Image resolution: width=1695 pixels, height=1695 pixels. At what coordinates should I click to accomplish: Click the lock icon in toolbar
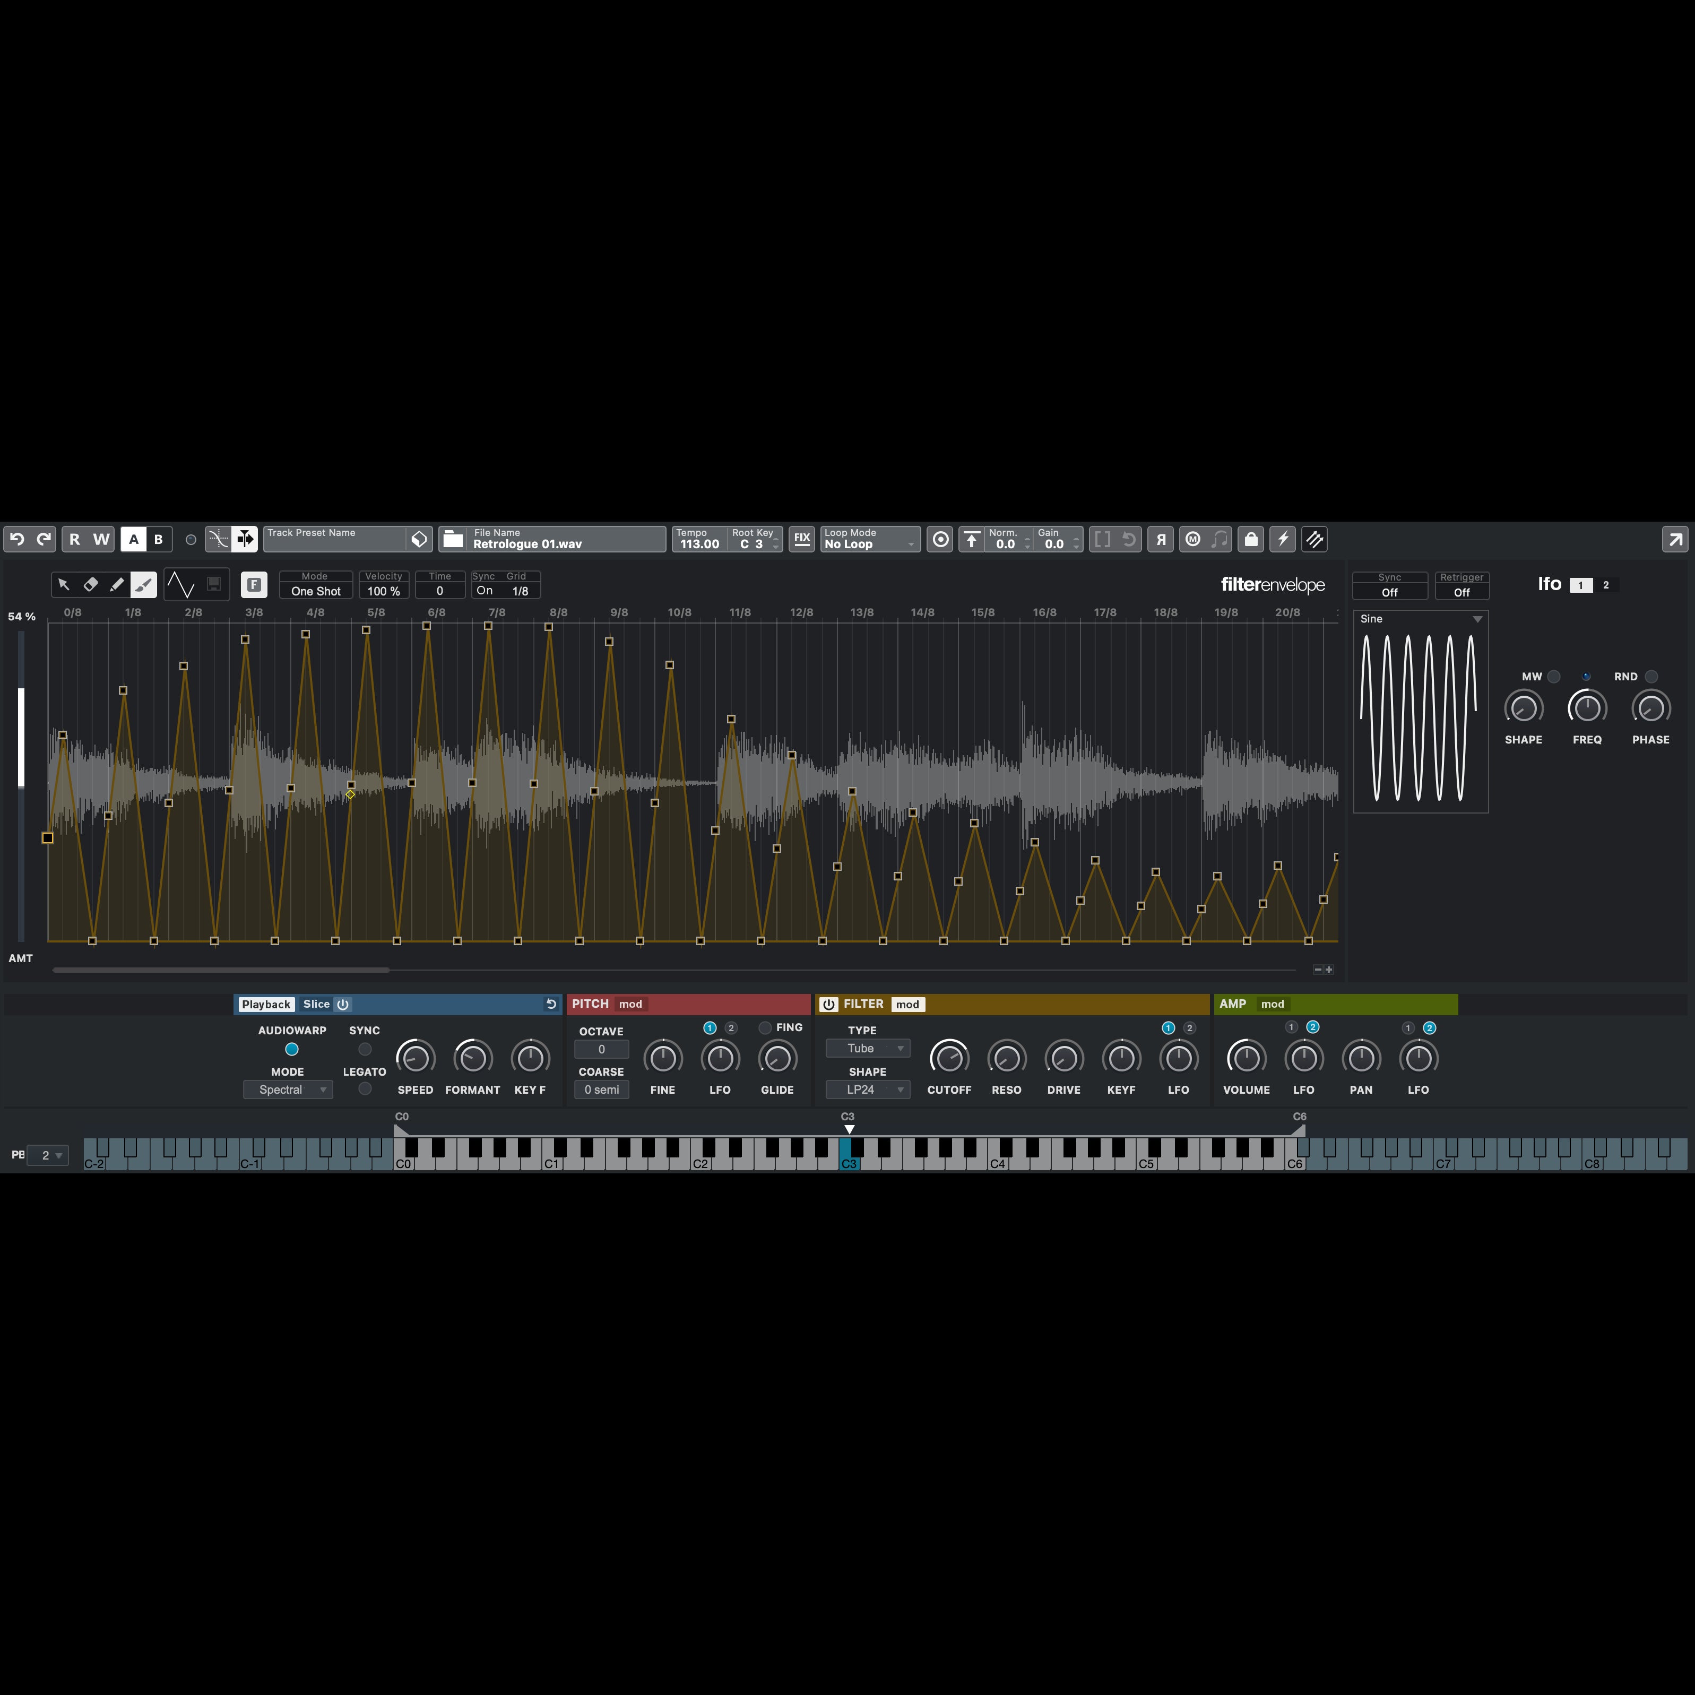pyautogui.click(x=1251, y=539)
